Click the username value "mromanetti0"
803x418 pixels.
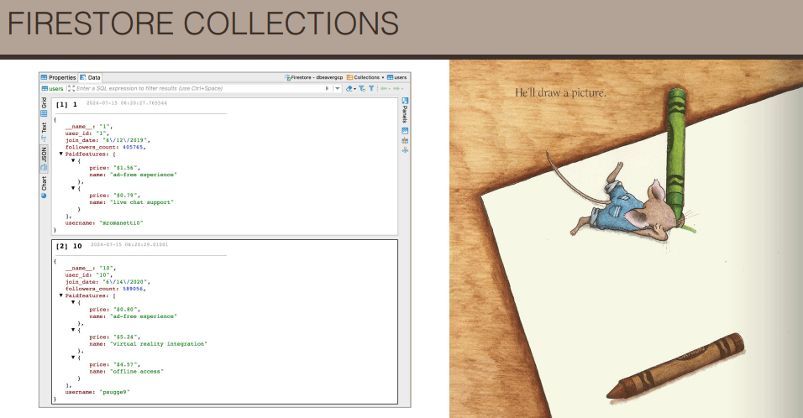121,223
